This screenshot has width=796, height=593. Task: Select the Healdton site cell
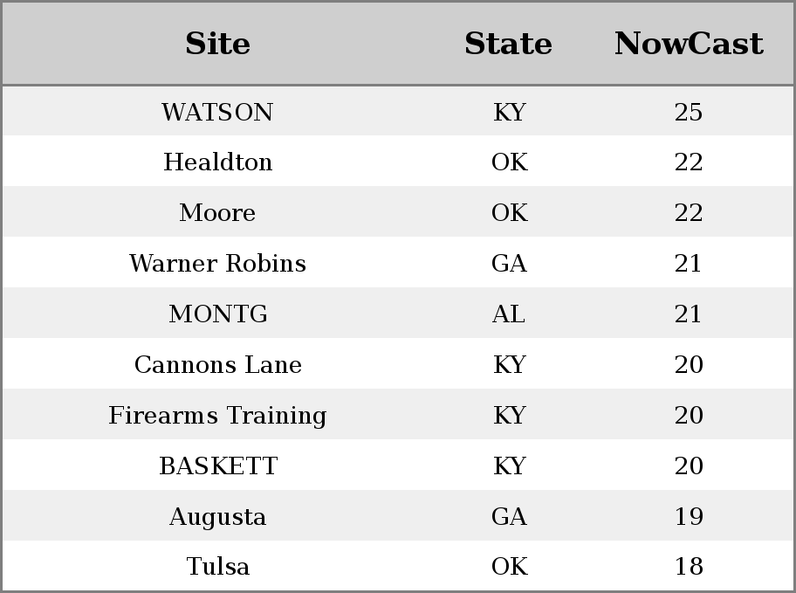tap(218, 162)
